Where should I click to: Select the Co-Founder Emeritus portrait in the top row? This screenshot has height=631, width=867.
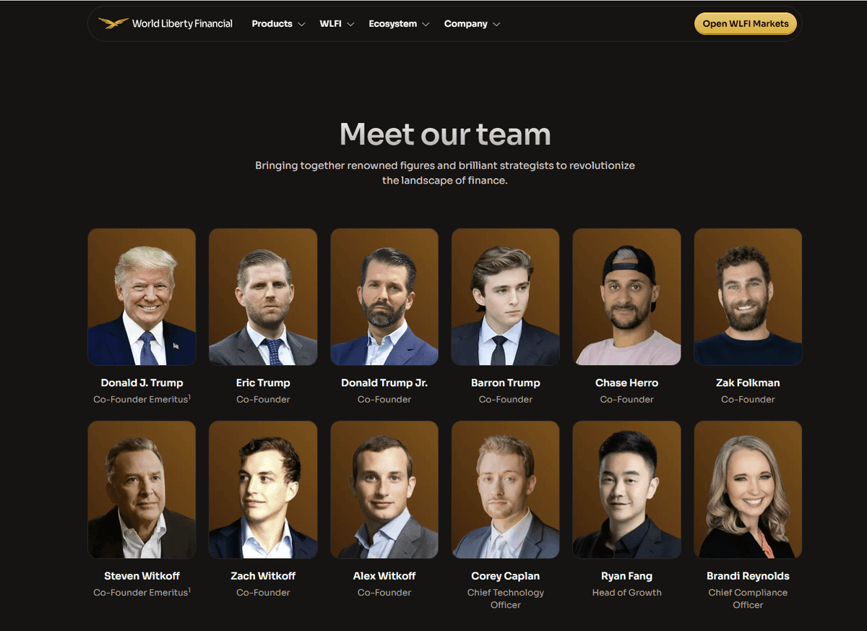(142, 297)
